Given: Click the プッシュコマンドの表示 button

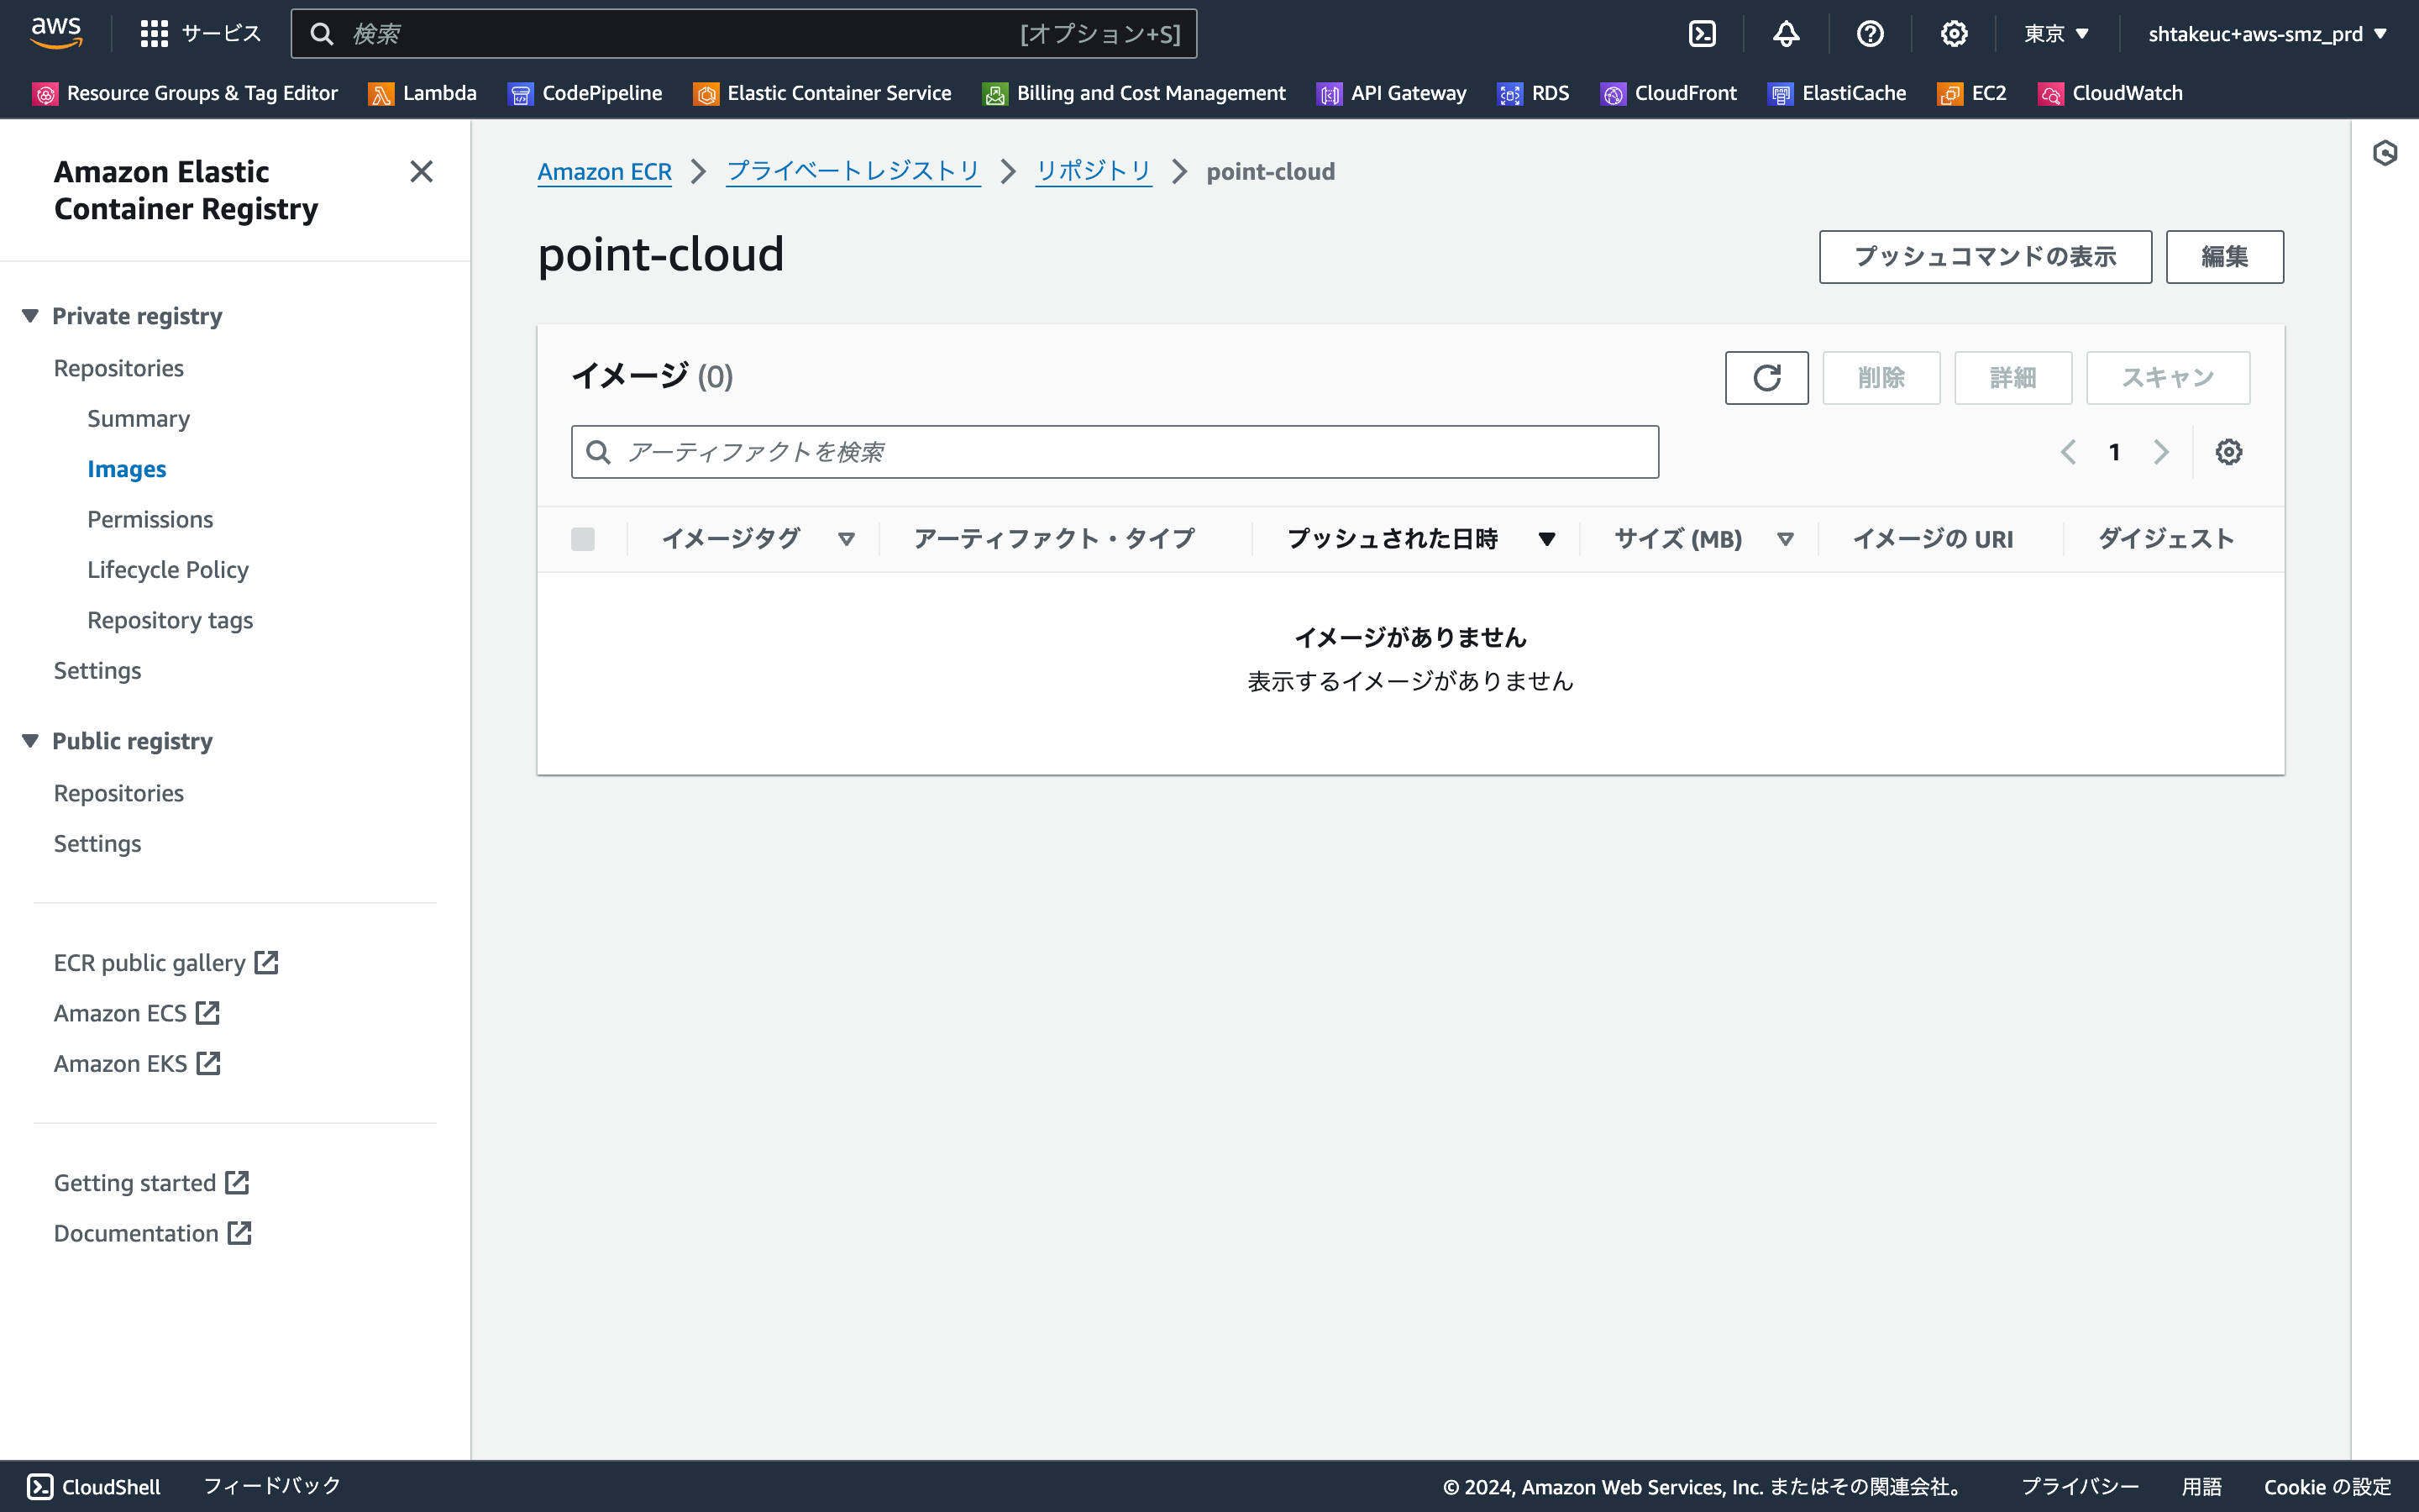Looking at the screenshot, I should [x=1986, y=257].
